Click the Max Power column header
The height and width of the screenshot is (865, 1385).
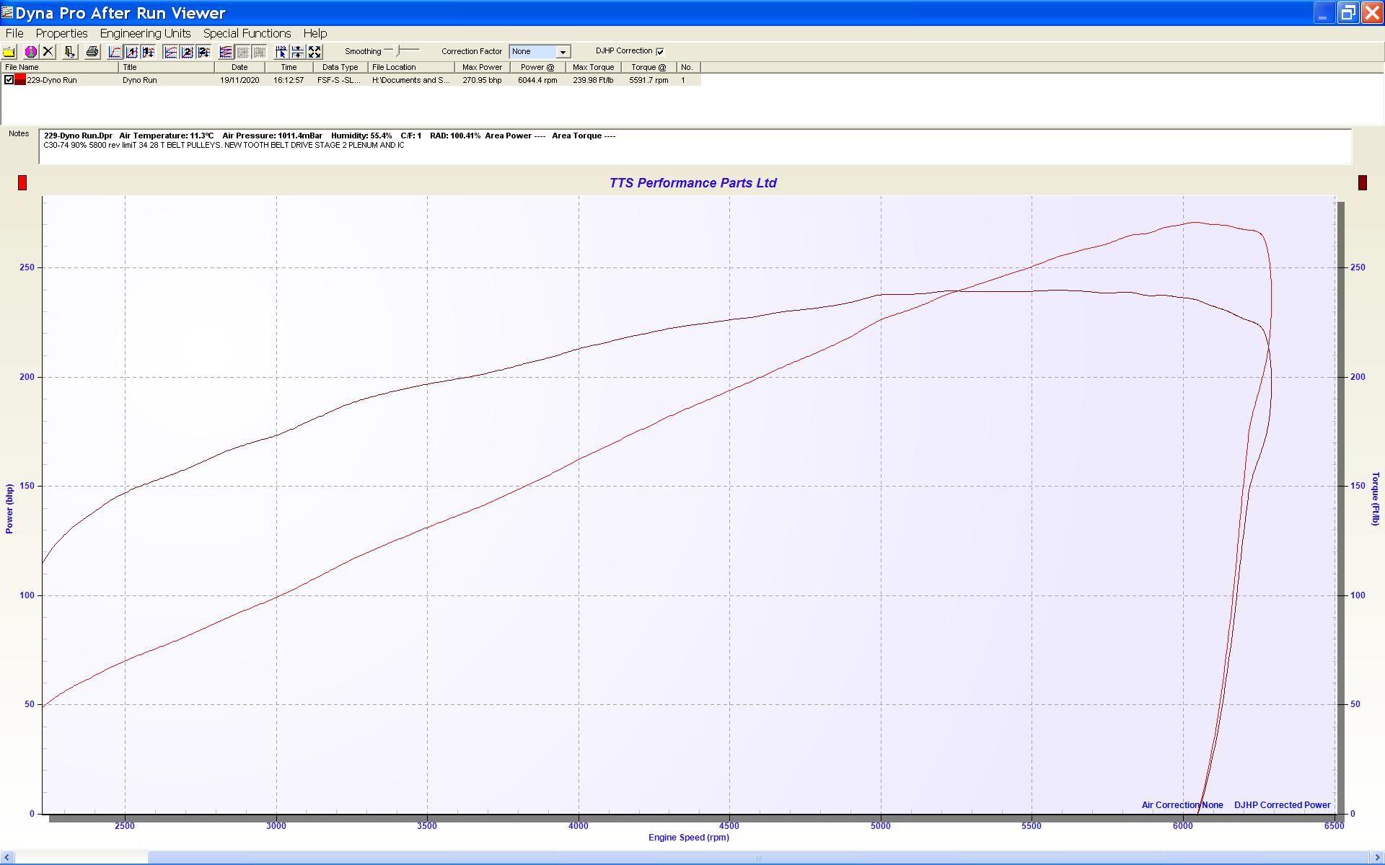point(482,67)
